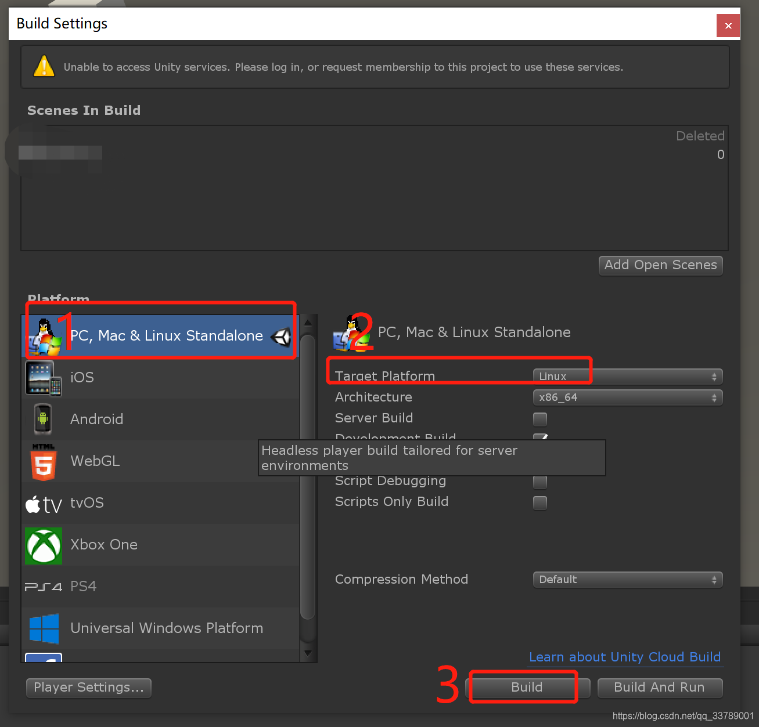Select the Android platform row
Screen dimensions: 759x727
point(161,419)
